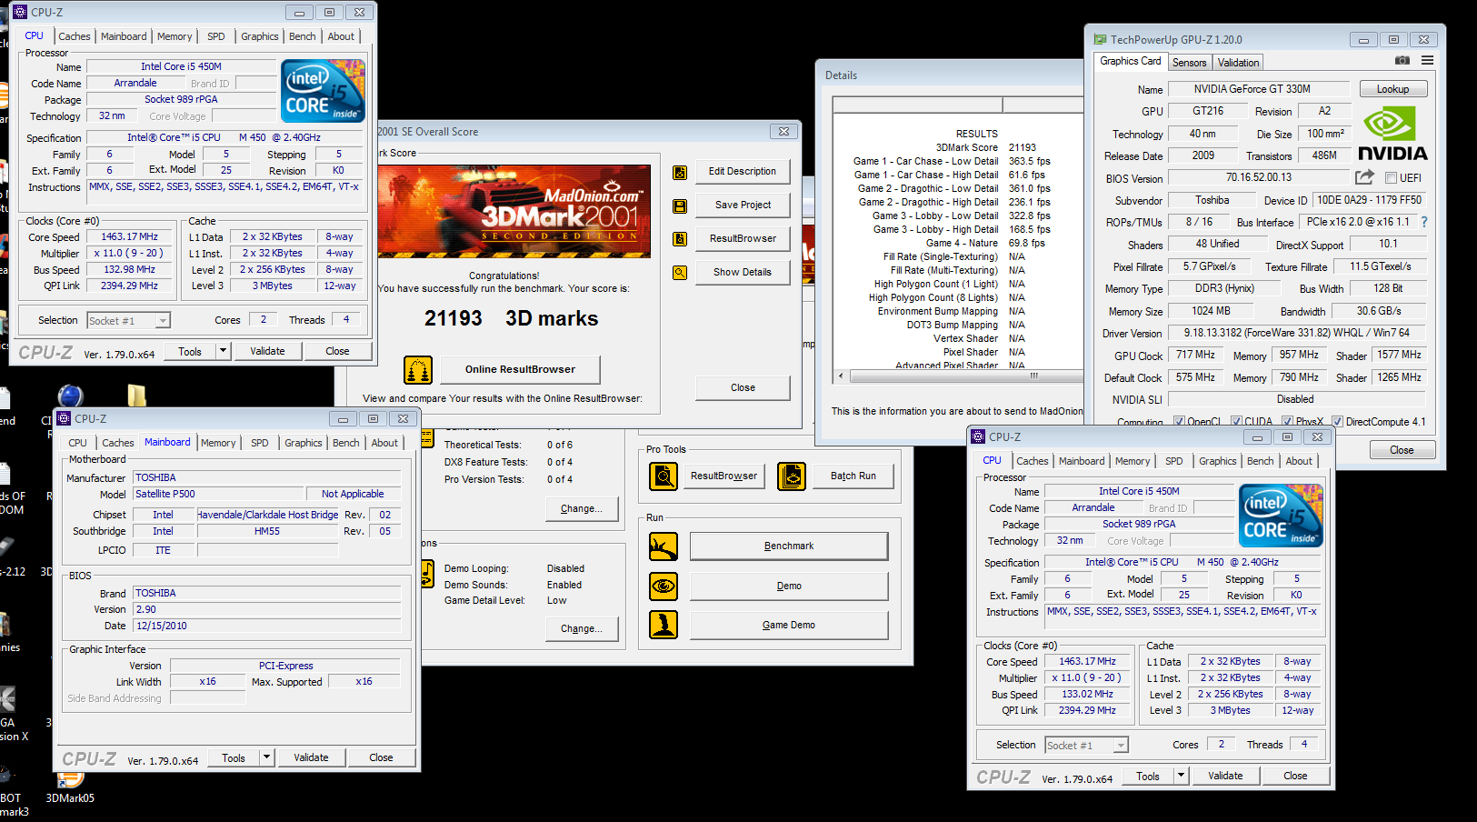Switch to Validation tab in GPU-Z

point(1238,63)
